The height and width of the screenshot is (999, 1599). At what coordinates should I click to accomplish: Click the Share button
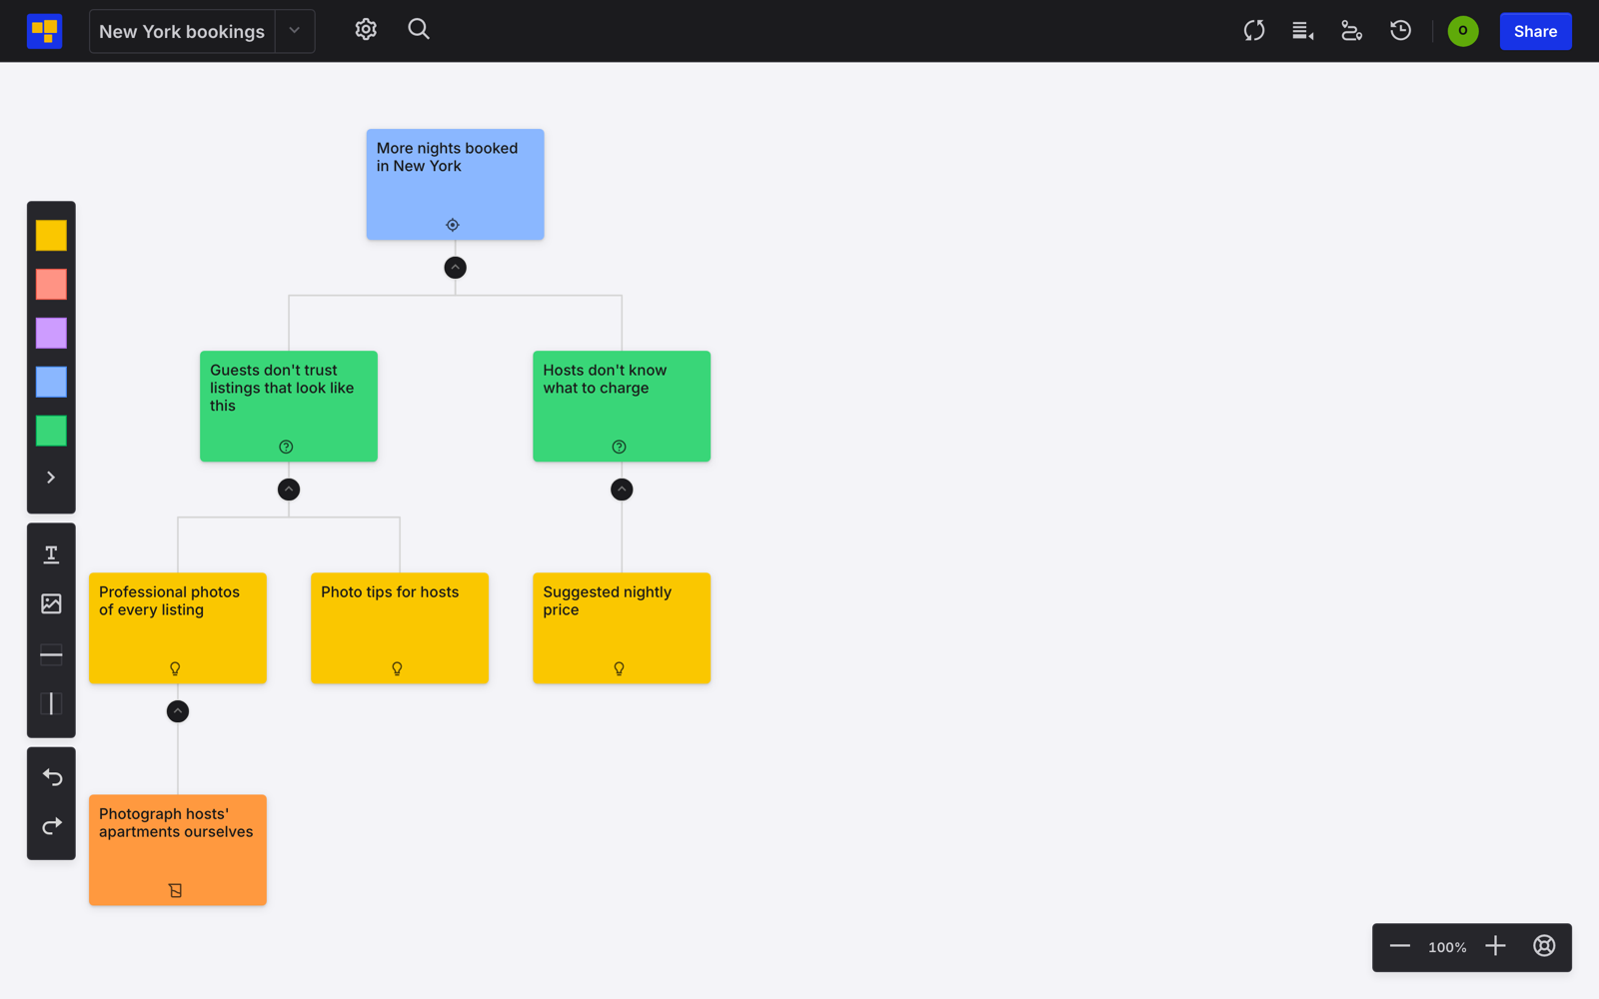1535,31
